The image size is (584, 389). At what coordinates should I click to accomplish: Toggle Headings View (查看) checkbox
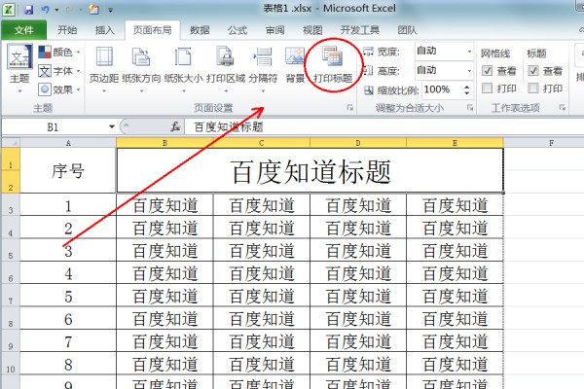[533, 70]
